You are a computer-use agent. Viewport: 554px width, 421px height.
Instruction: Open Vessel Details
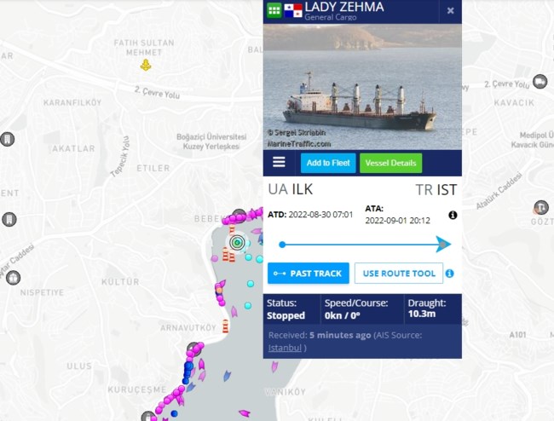390,163
